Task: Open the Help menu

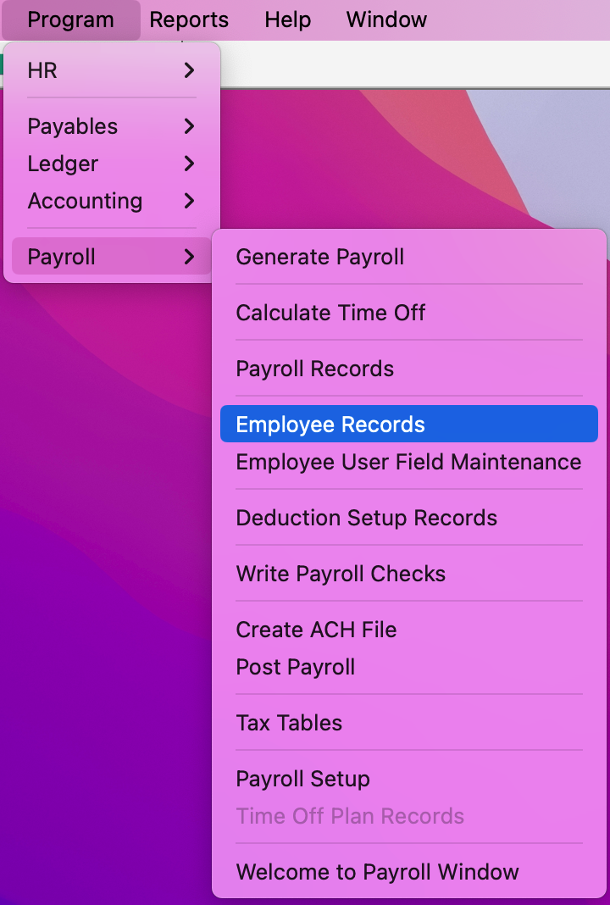Action: [287, 19]
